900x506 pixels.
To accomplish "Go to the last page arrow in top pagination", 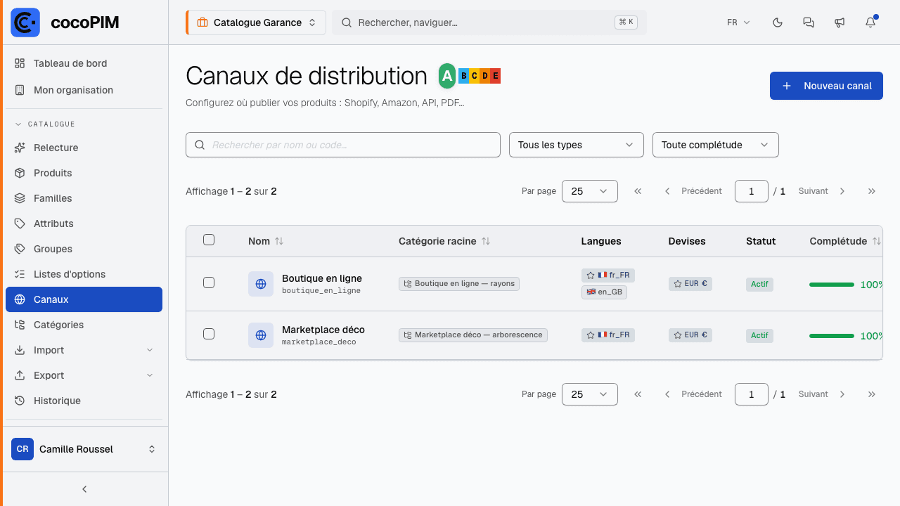I will click(x=872, y=191).
